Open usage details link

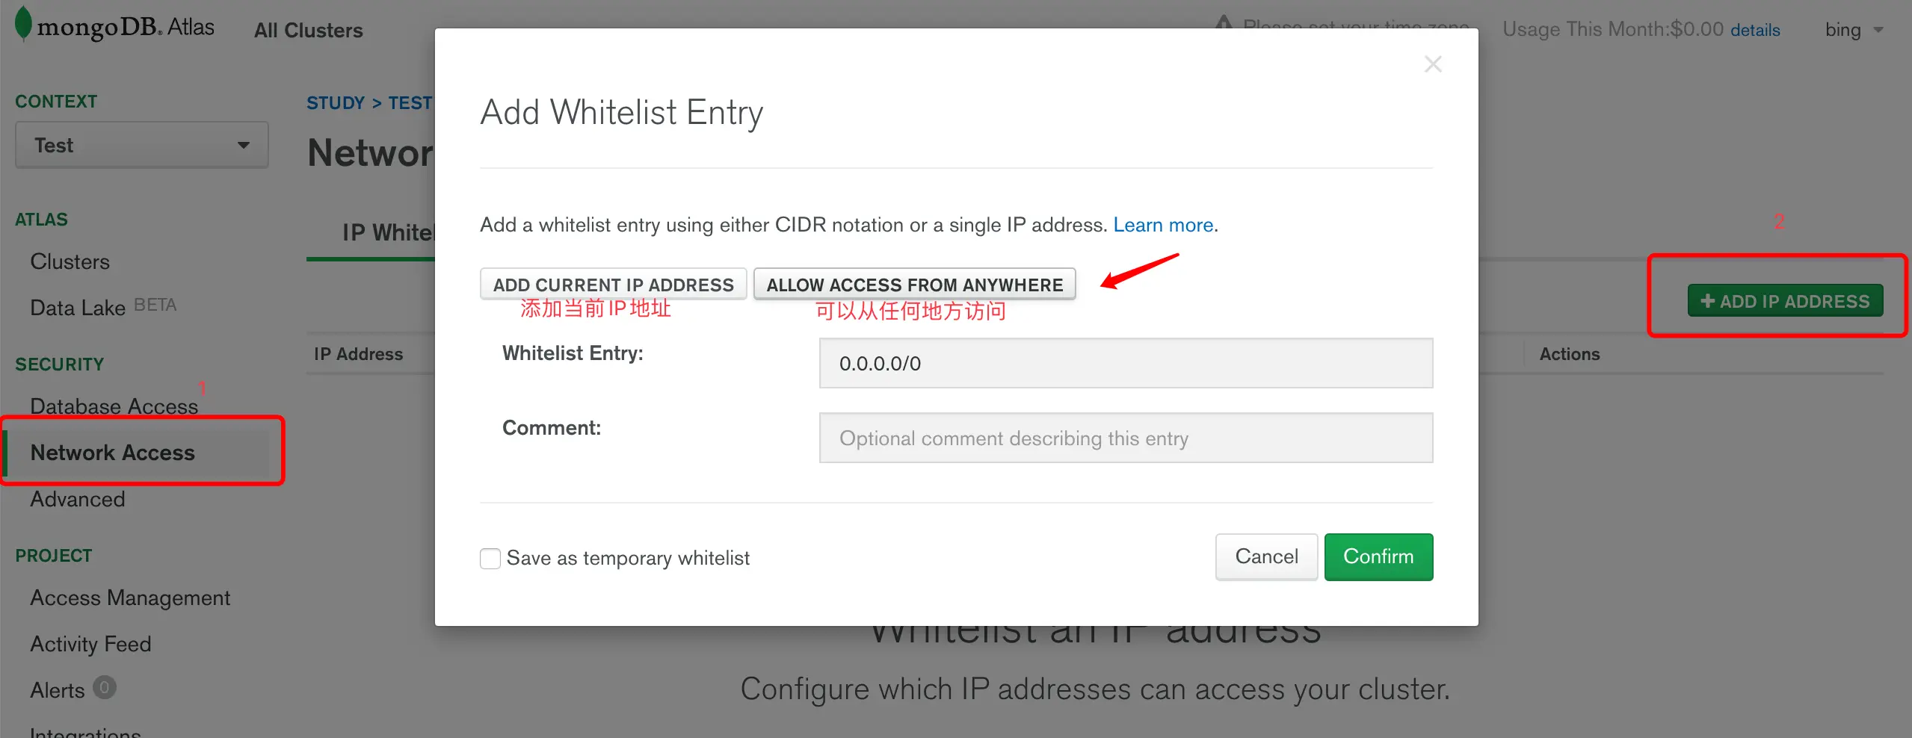pos(1755,30)
